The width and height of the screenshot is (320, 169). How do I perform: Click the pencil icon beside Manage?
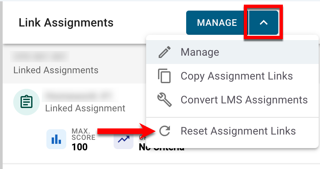coord(164,52)
